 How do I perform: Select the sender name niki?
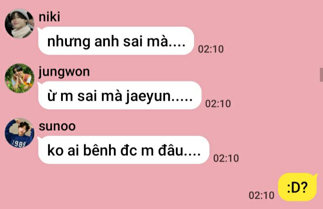(49, 17)
